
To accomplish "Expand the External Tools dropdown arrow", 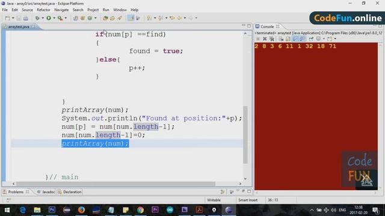I will (66, 18).
